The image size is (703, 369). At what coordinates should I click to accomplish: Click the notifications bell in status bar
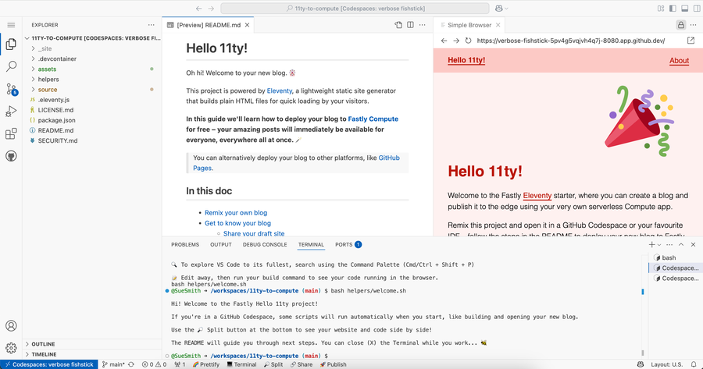(694, 364)
